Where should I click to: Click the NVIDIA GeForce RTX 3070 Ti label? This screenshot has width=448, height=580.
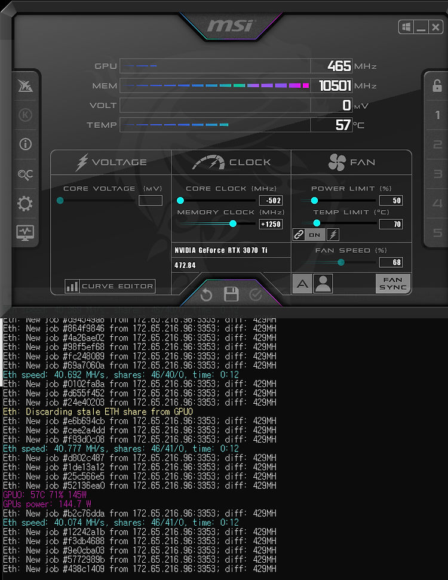pyautogui.click(x=221, y=250)
